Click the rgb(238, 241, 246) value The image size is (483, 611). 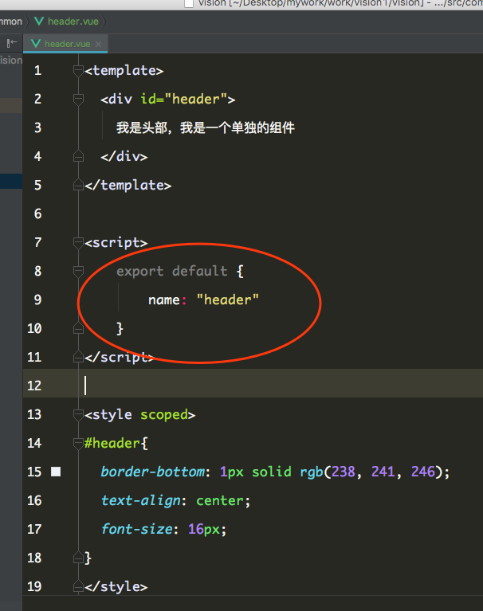(x=371, y=472)
